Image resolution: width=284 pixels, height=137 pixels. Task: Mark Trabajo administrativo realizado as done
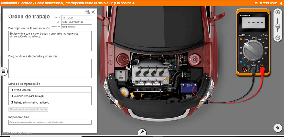[12, 102]
